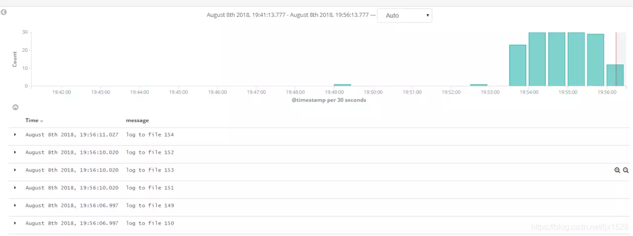Click the tiny histogram bar at 19:49:00
Image resolution: width=633 pixels, height=236 pixels.
pyautogui.click(x=342, y=85)
